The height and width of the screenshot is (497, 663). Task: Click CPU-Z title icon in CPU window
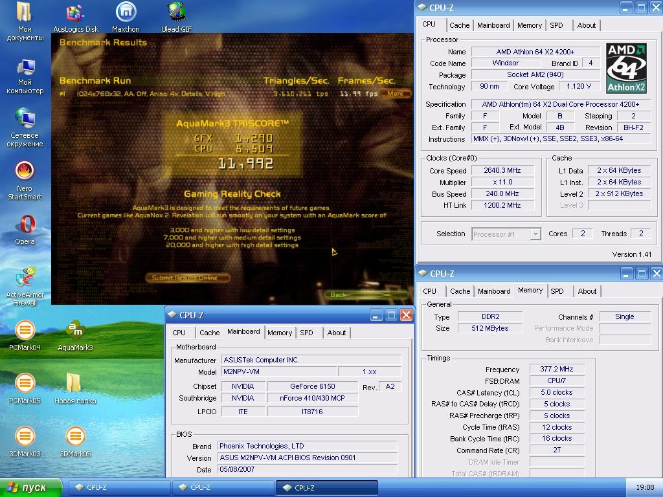[x=422, y=7]
